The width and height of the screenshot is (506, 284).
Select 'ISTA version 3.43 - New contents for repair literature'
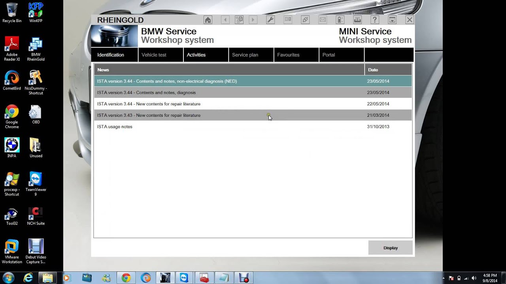pyautogui.click(x=253, y=116)
